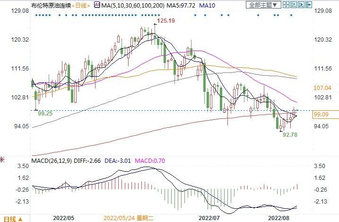The width and height of the screenshot is (339, 222).
Task: Select the MA(5,10,30,60,100,200) indicator label
Action: (131, 5)
